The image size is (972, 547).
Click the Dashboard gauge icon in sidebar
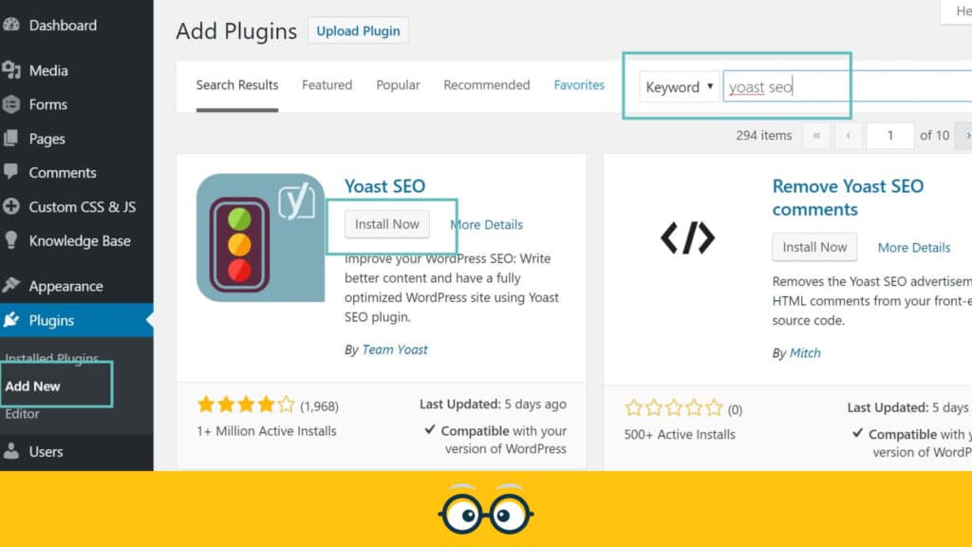tap(10, 25)
